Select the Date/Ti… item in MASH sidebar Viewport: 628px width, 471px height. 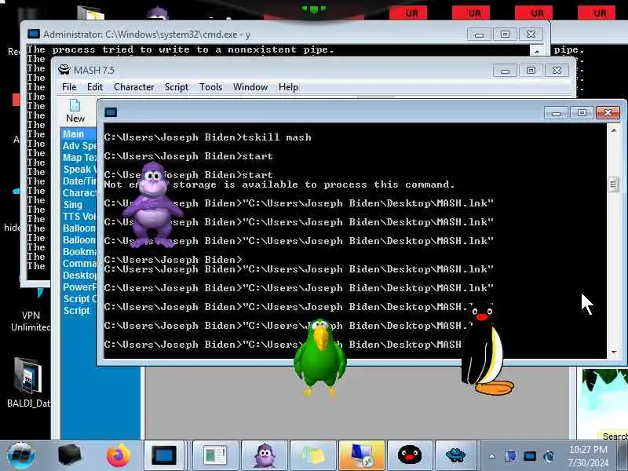pyautogui.click(x=79, y=181)
